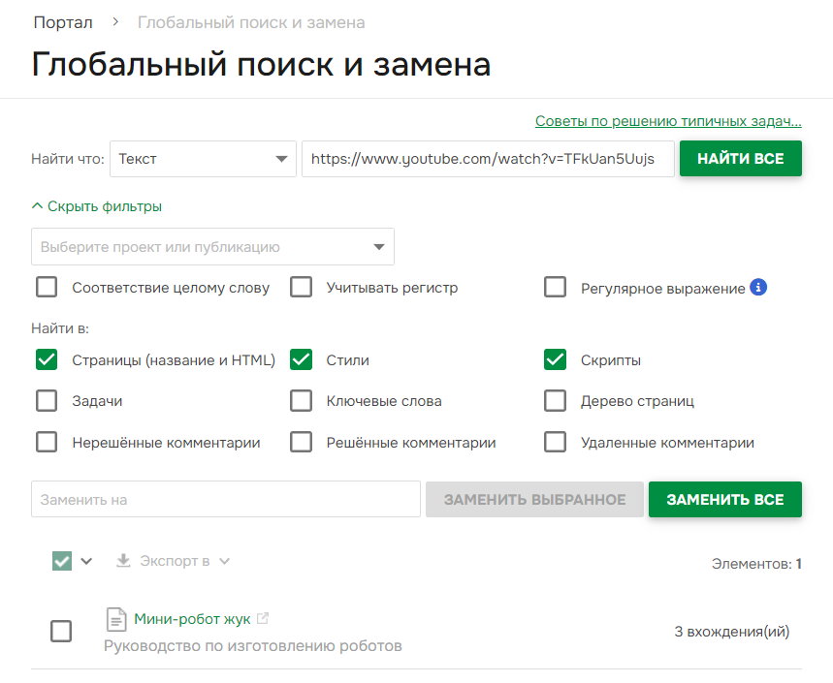Click the info icon beside "Регулярное выражение"
The image size is (833, 683).
[x=758, y=287]
